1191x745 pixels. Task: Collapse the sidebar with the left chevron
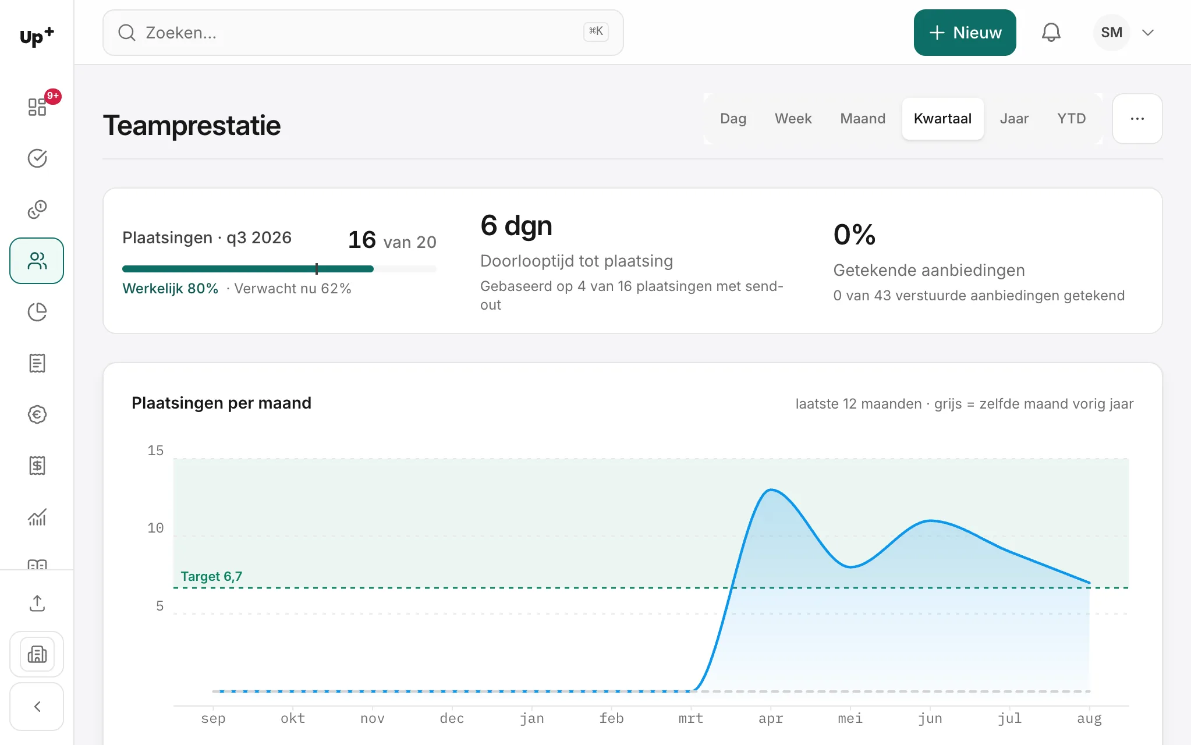point(37,707)
